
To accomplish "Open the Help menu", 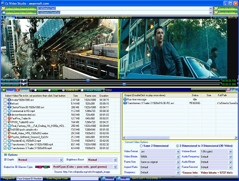I will 8,17.
